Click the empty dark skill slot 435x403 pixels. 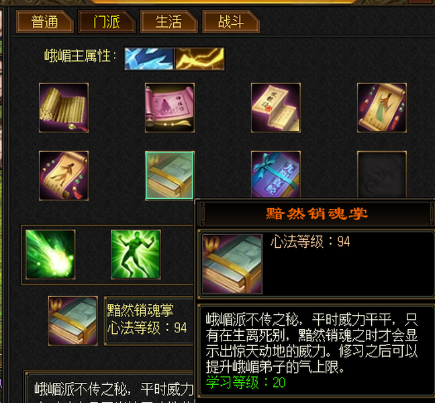(x=382, y=175)
